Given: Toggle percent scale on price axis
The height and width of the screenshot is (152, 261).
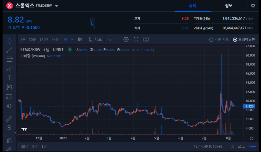Looking at the screenshot, I should [232, 147].
